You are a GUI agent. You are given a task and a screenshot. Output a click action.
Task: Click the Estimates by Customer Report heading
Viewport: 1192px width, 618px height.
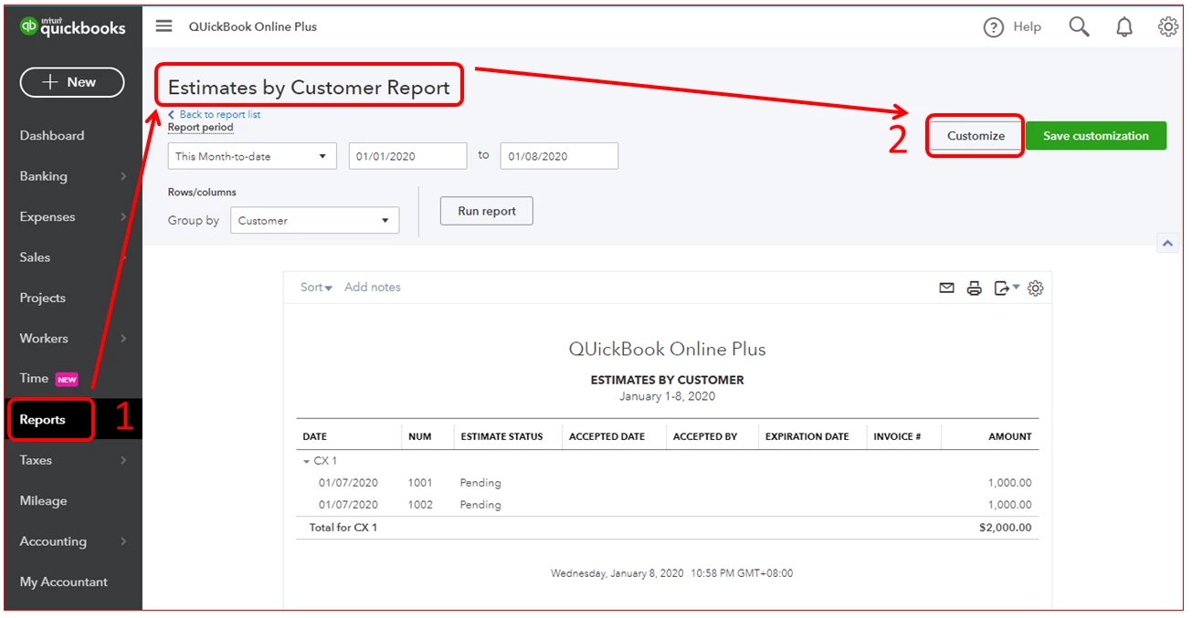(309, 88)
